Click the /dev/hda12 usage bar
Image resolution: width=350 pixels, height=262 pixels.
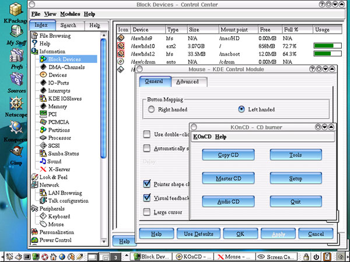(x=327, y=54)
